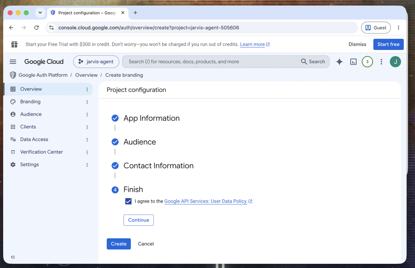Activate Cloud Shell terminal icon

point(353,62)
